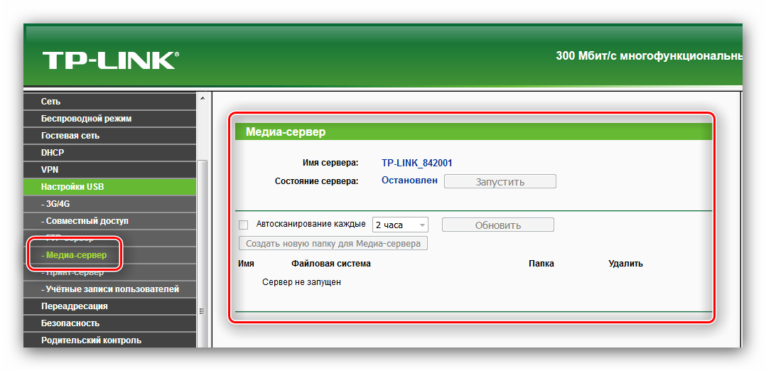Enable the Автосканирование каждые checkbox

point(244,225)
